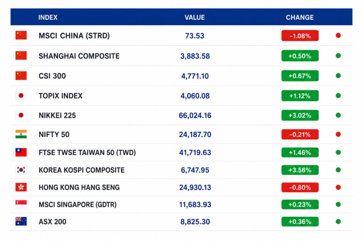Select the MSCI CHINA (STRD) index name
363x241 pixels.
(74, 36)
